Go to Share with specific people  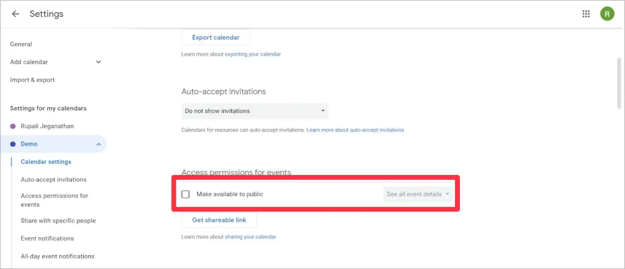coord(58,221)
